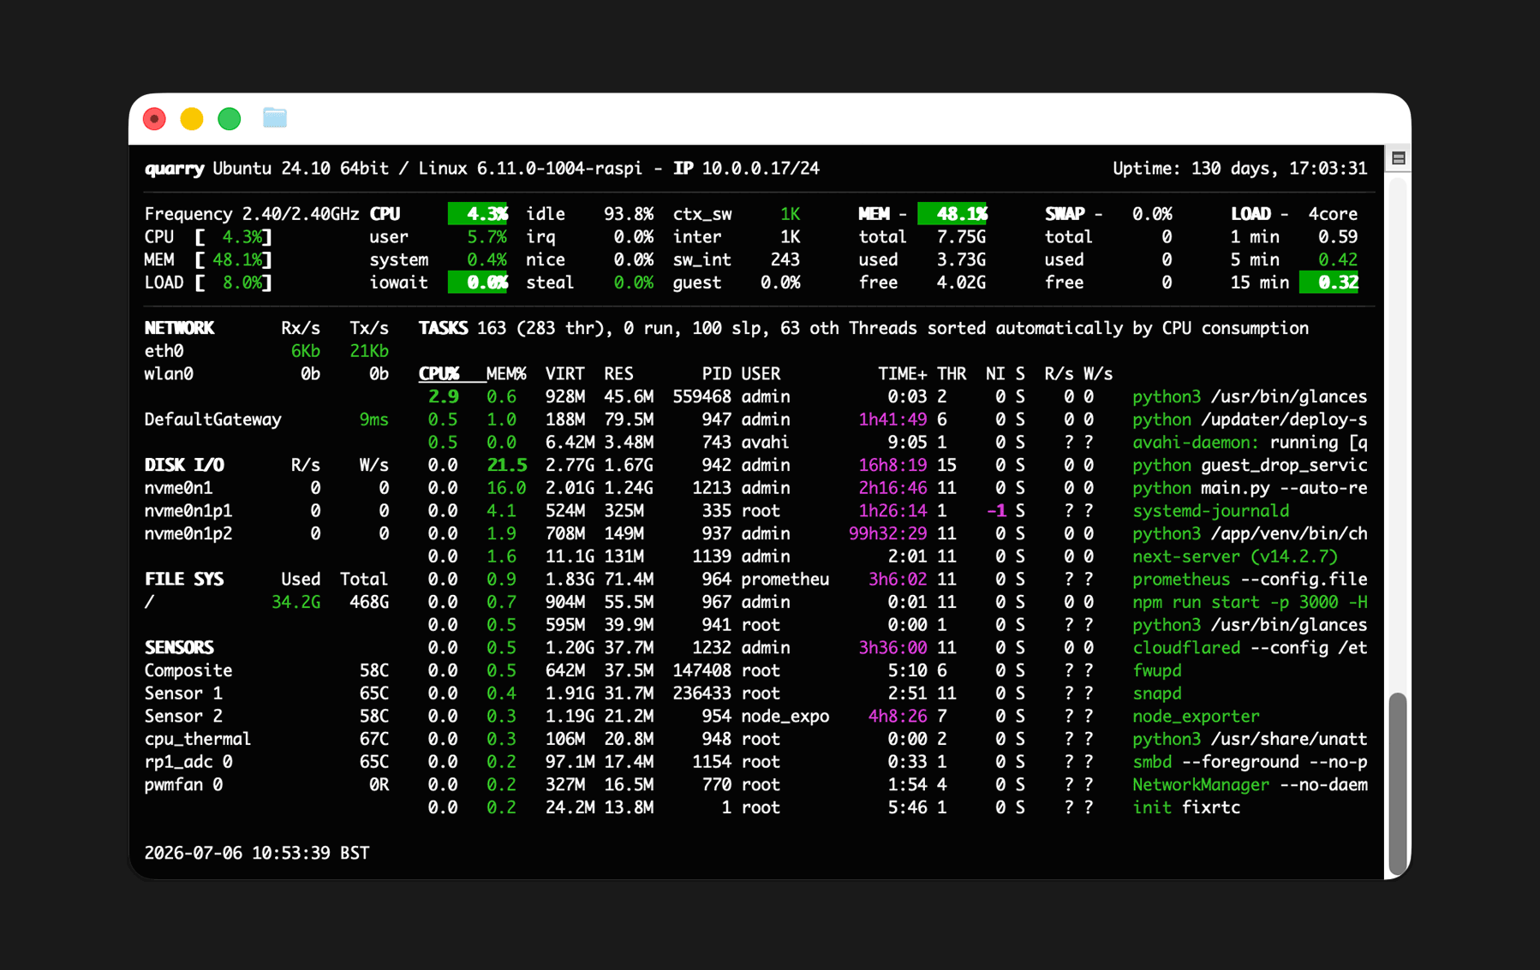Click the SENSORS section heading

[x=179, y=648]
